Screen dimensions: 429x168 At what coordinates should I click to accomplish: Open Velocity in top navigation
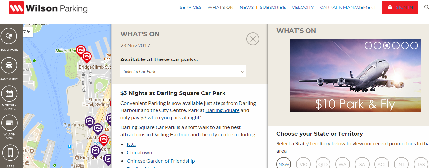coord(303,7)
